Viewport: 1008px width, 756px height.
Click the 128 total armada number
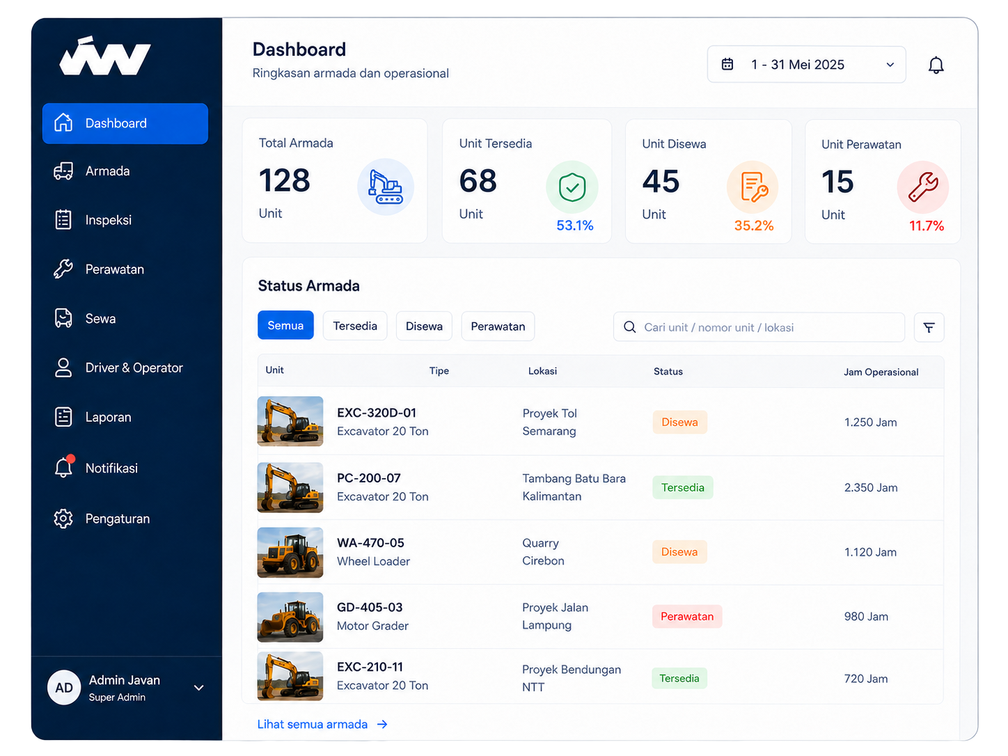[284, 181]
